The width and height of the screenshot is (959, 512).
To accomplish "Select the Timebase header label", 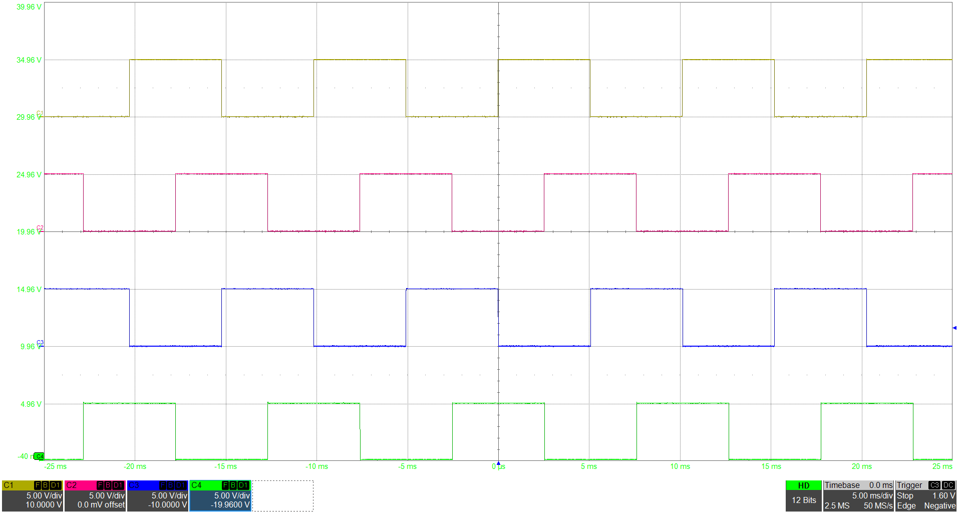I will point(842,485).
